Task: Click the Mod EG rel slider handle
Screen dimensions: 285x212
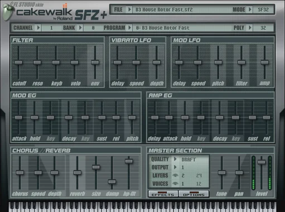Action: [116, 117]
